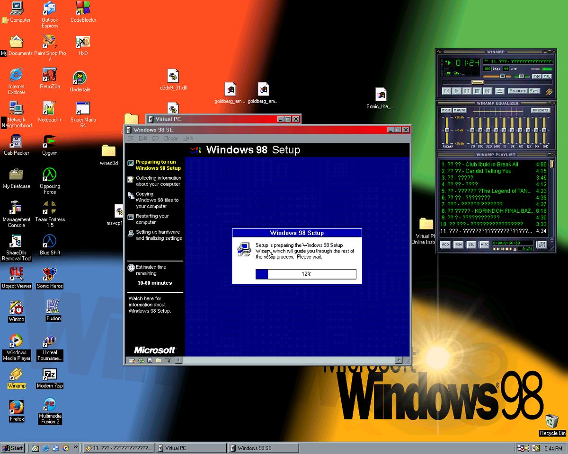Toggle the Winamp EQ window button
The width and height of the screenshot is (568, 454).
(536, 76)
